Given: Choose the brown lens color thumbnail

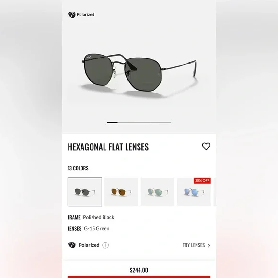Looking at the screenshot, I should click(121, 192).
